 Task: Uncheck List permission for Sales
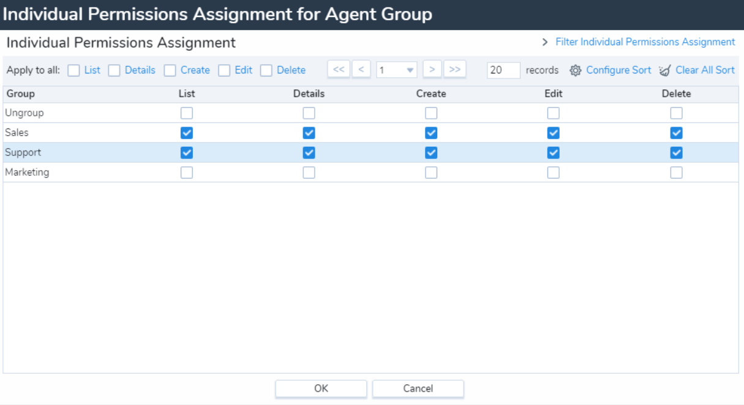(187, 133)
